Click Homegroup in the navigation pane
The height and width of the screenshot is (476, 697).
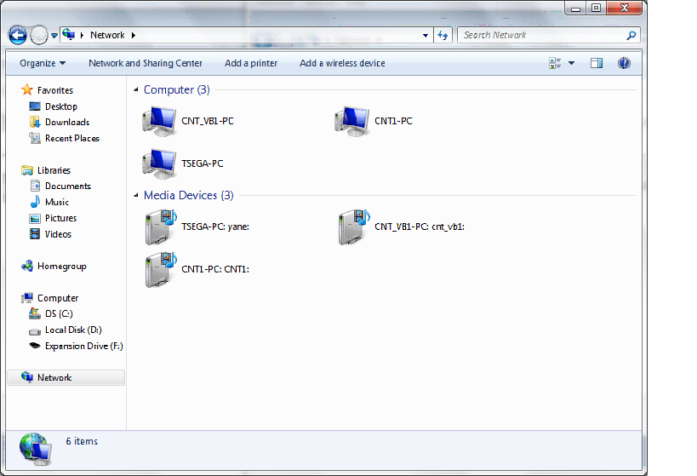click(62, 266)
